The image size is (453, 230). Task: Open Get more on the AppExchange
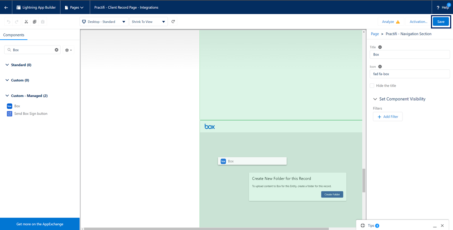coord(40,224)
